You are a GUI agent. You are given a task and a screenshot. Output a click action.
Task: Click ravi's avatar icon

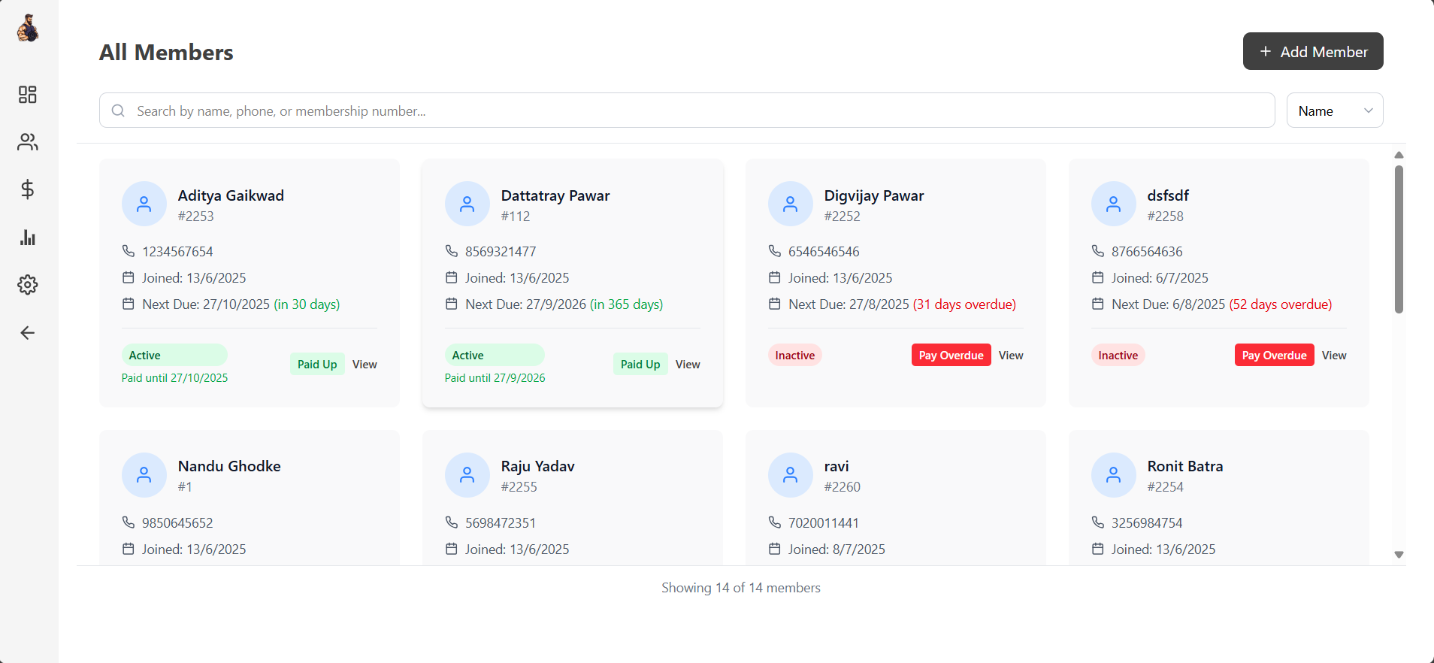click(791, 475)
